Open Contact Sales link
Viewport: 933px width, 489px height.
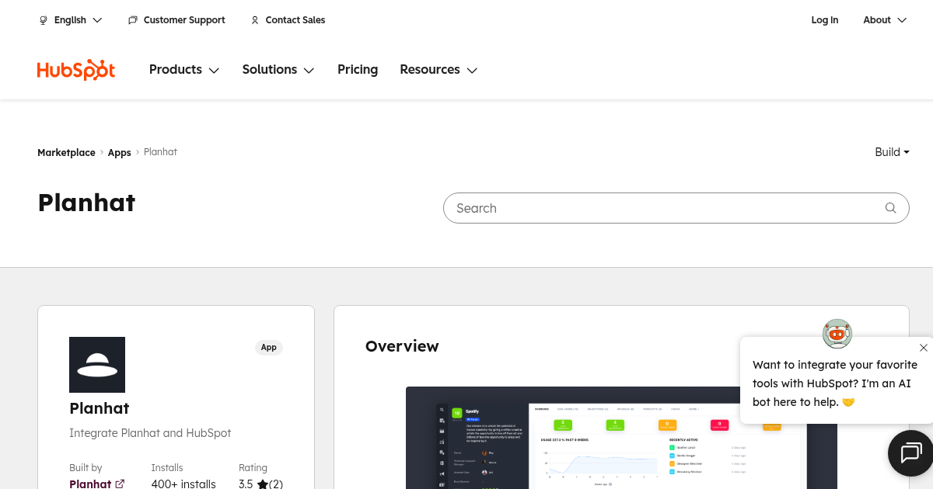pyautogui.click(x=295, y=20)
